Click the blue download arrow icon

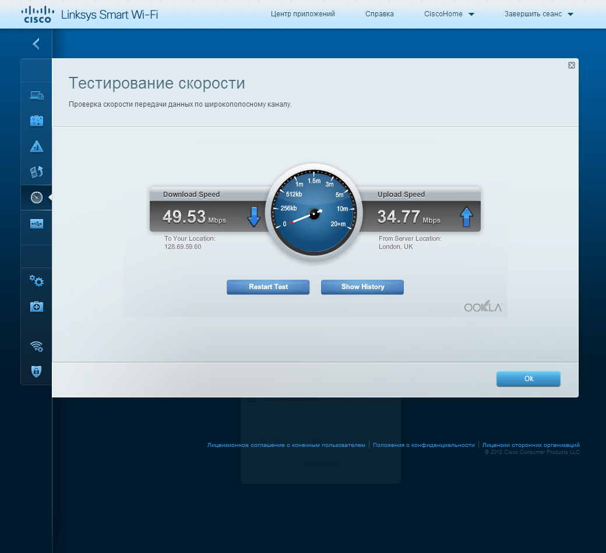[254, 217]
